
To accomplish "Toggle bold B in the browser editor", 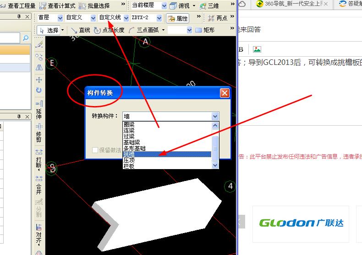I will (241, 49).
